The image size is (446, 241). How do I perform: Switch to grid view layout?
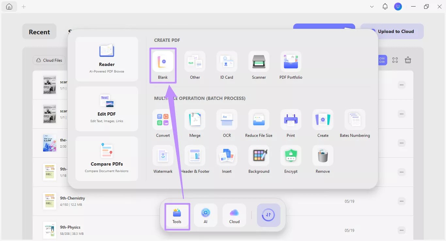(x=395, y=60)
